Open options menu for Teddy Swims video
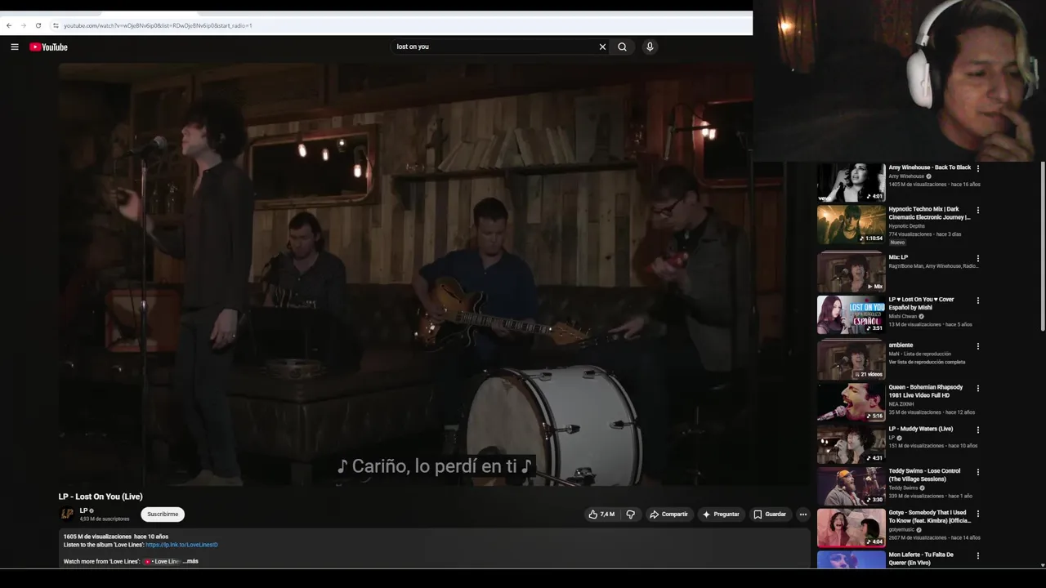1046x588 pixels. [x=978, y=472]
